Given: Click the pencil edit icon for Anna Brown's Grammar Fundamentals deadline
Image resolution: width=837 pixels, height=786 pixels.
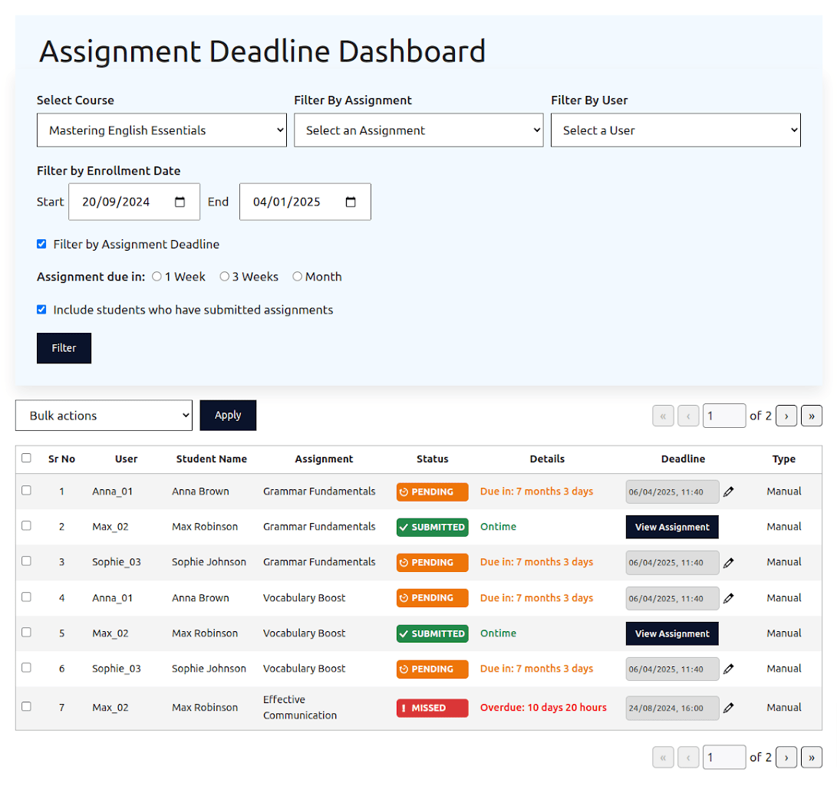Looking at the screenshot, I should [x=728, y=492].
